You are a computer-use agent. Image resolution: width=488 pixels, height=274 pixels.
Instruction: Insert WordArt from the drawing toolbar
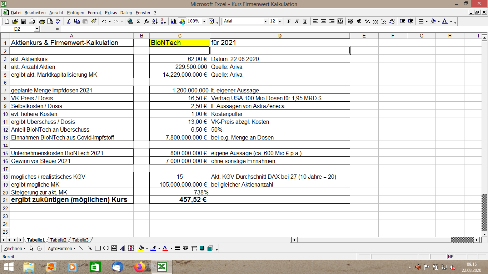point(123,248)
